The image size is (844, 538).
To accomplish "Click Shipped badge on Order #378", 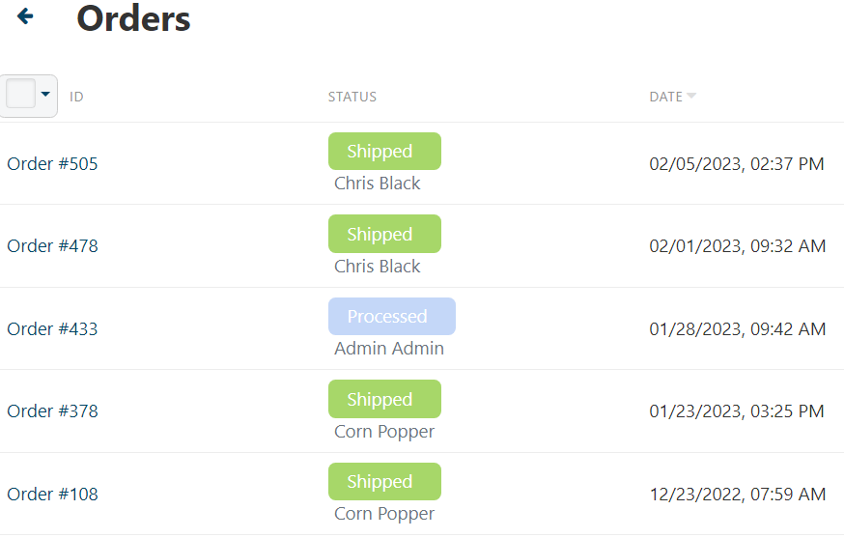I will [x=384, y=399].
